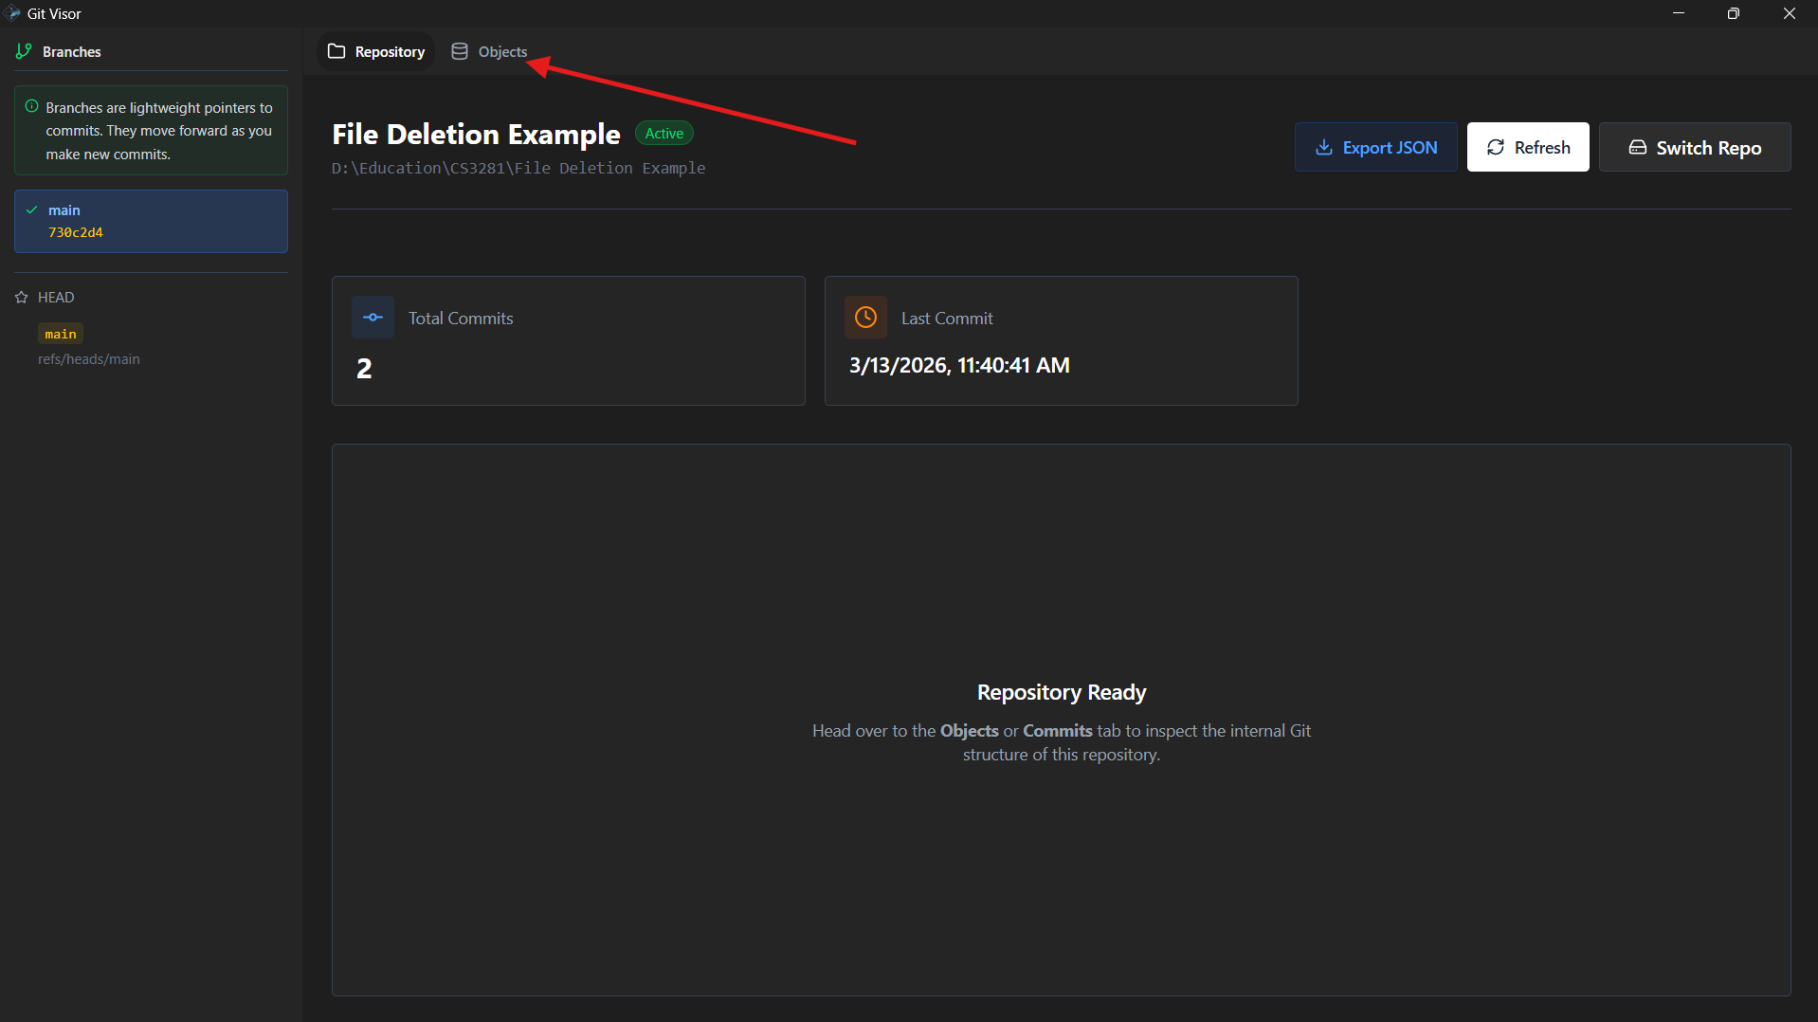Click the last commit timestamp value

point(959,366)
